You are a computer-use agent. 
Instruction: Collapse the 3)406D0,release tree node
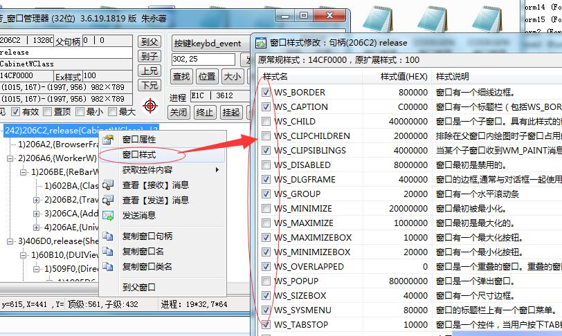(10, 241)
